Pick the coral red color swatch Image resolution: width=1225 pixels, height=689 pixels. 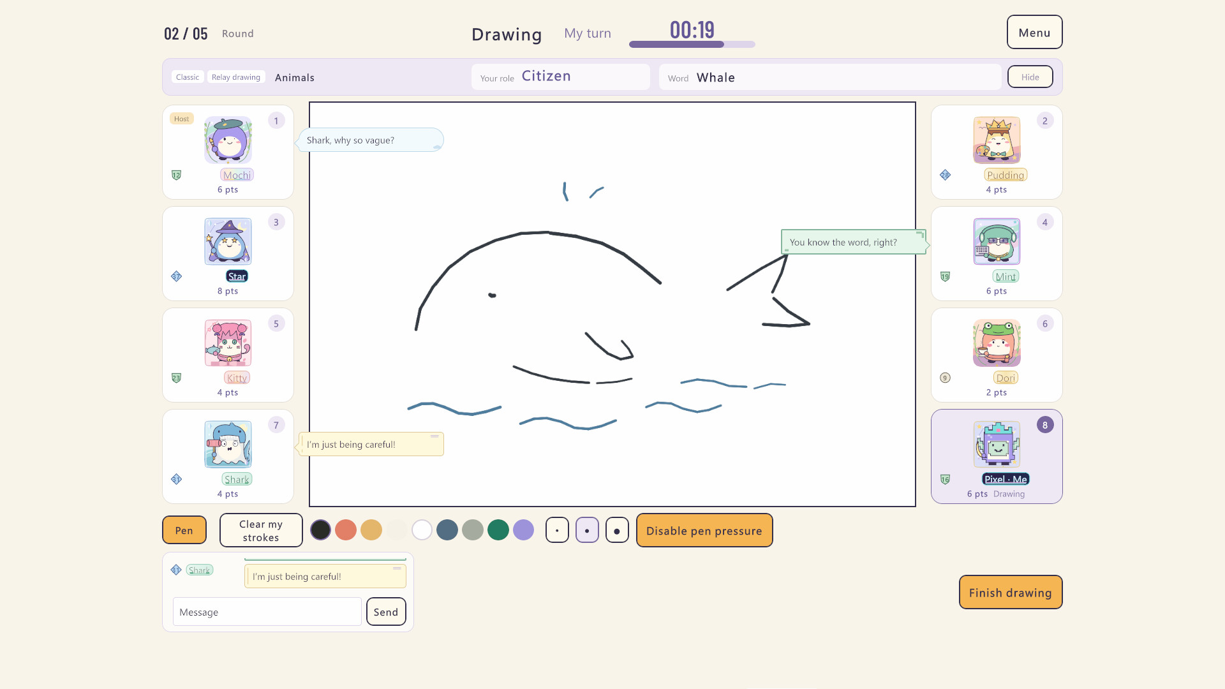point(346,530)
